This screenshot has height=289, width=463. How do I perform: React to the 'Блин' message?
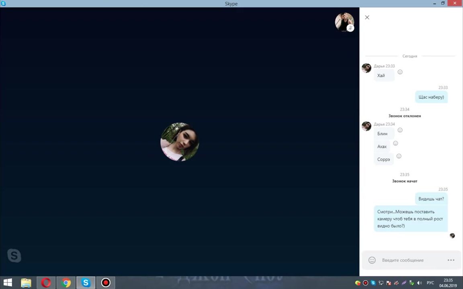click(400, 130)
